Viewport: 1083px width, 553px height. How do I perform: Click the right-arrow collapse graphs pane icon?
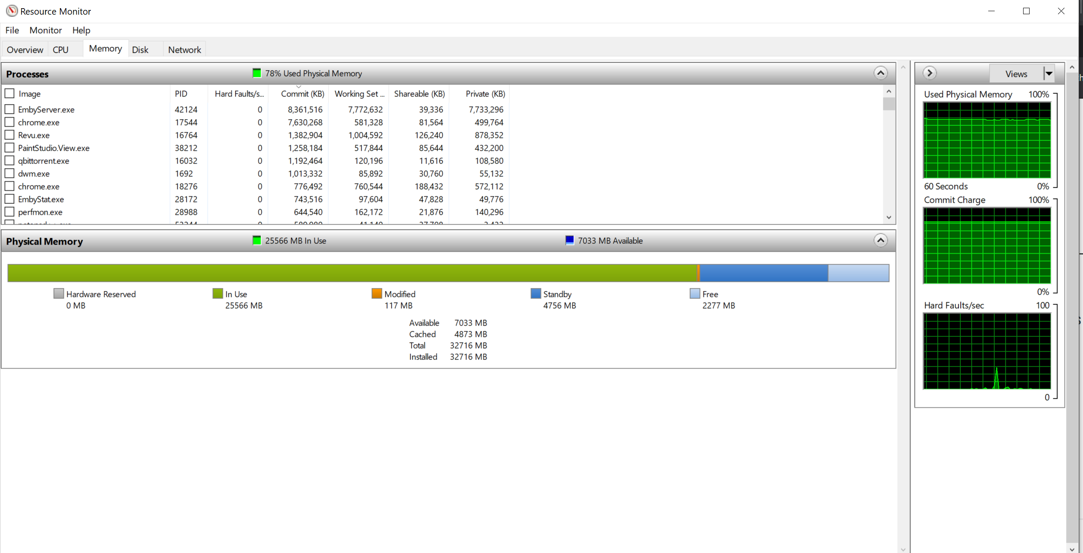point(930,73)
